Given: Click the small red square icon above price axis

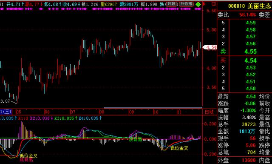Looking at the screenshot, I should (x=214, y=4).
